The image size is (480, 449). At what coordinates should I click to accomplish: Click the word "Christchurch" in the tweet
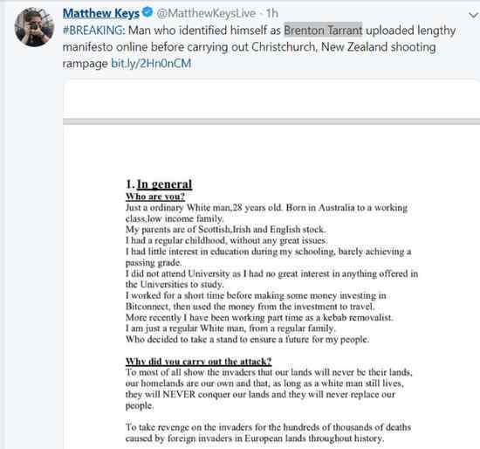[284, 47]
